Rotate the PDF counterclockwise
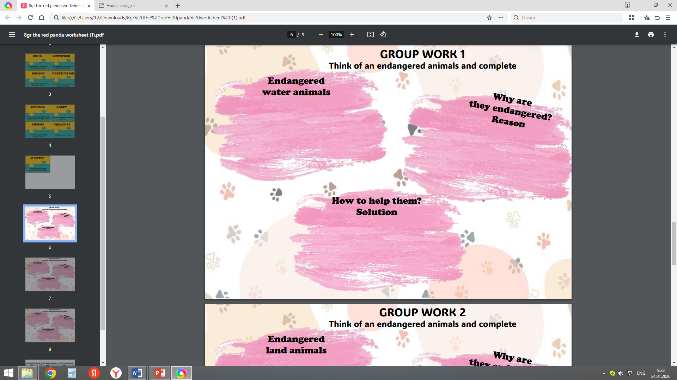 383,34
